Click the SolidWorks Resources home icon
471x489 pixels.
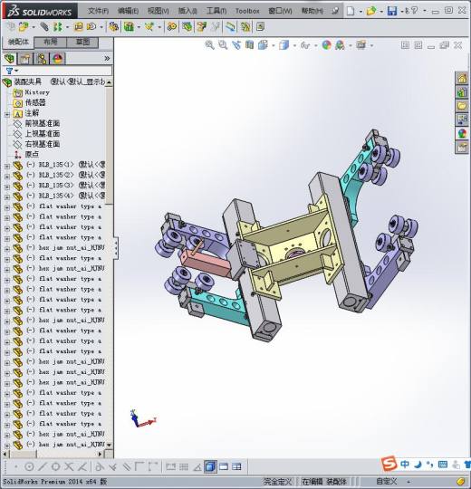(x=462, y=78)
